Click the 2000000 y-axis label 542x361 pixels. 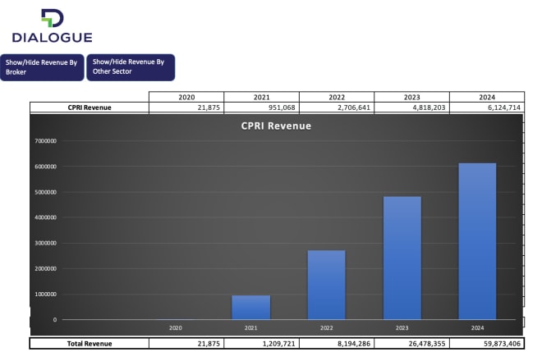pos(46,269)
